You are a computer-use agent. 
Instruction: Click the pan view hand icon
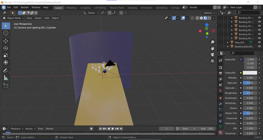tap(212, 48)
